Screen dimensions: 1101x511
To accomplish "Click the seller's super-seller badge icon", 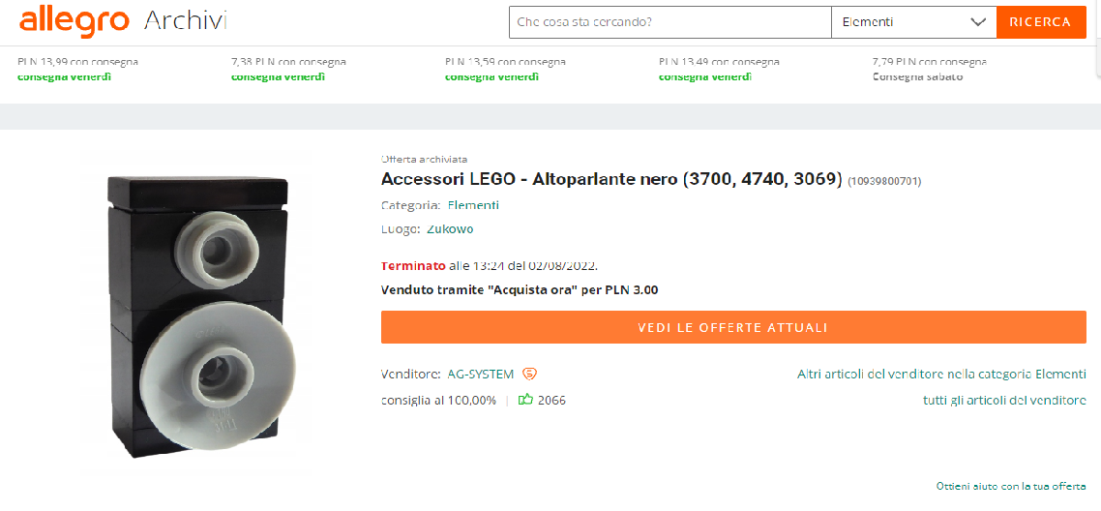I will 531,375.
